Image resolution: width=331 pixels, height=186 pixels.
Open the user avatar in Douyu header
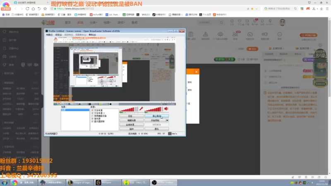tap(282, 22)
